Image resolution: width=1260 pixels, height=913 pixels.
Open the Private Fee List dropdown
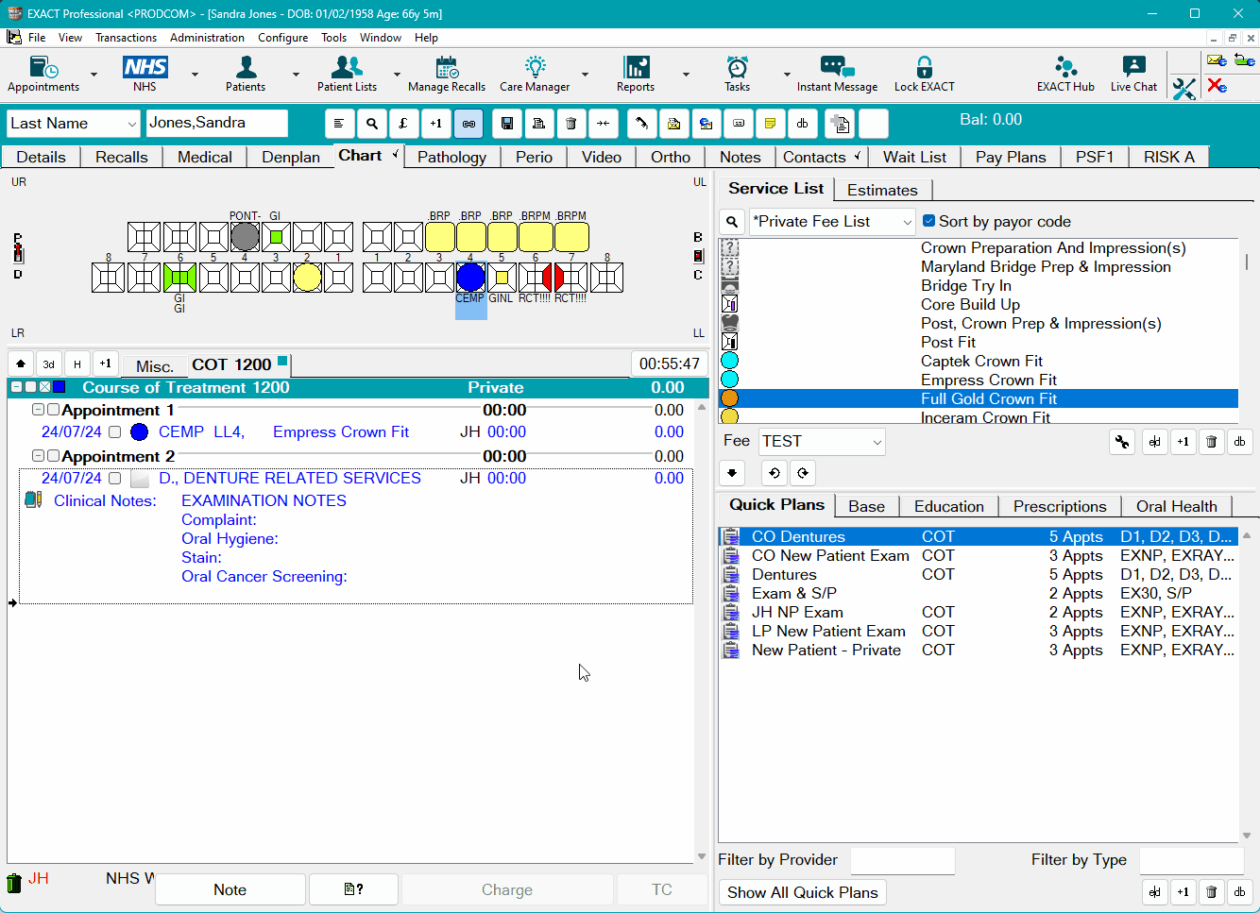point(907,222)
